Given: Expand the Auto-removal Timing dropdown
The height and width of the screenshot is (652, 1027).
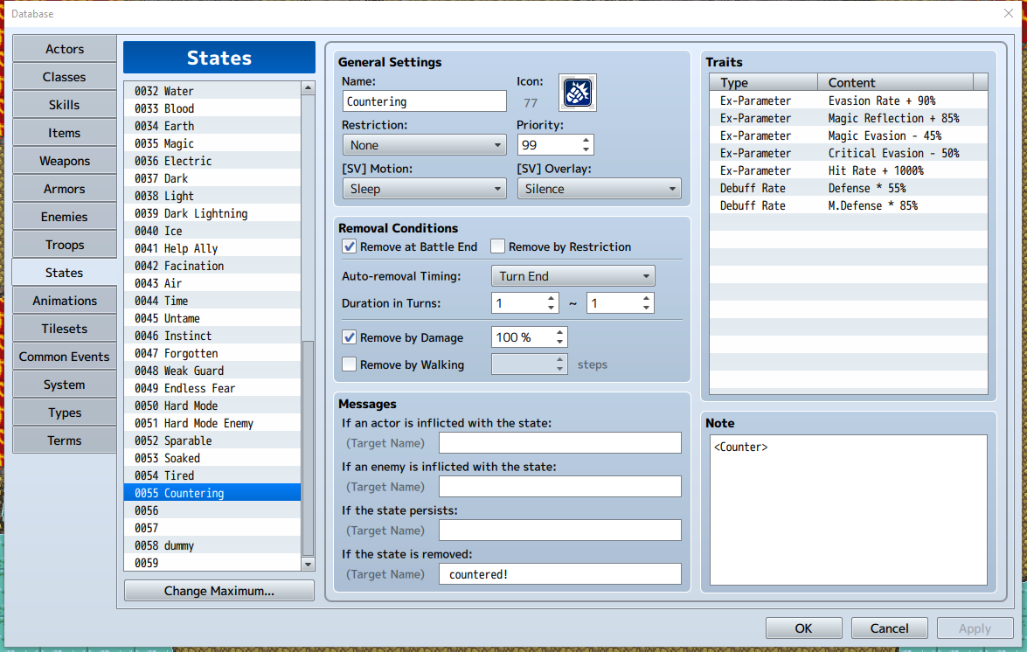Looking at the screenshot, I should (572, 276).
